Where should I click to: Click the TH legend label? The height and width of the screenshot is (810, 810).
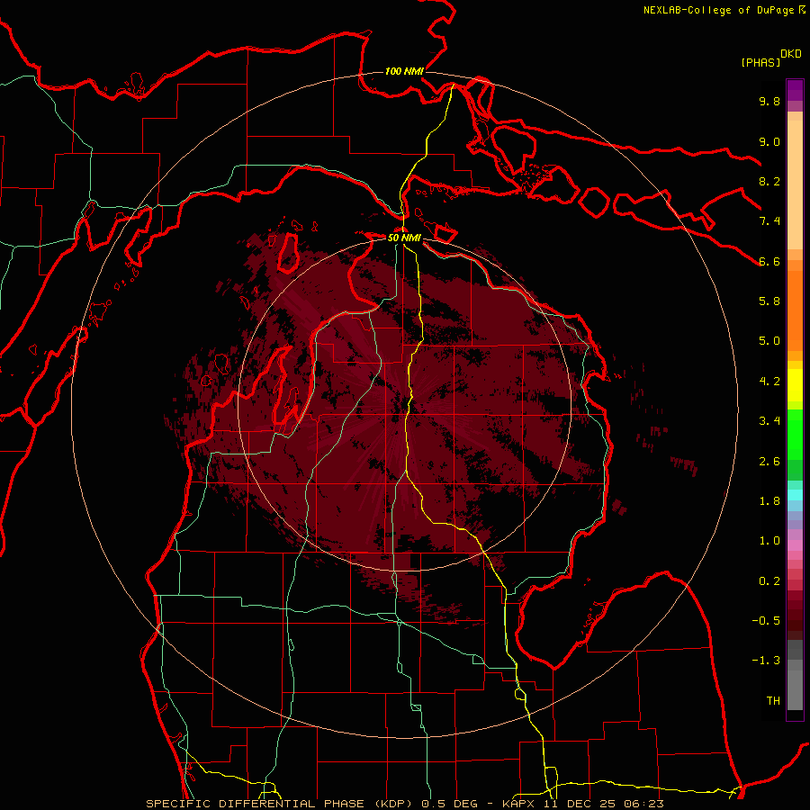[x=773, y=701]
